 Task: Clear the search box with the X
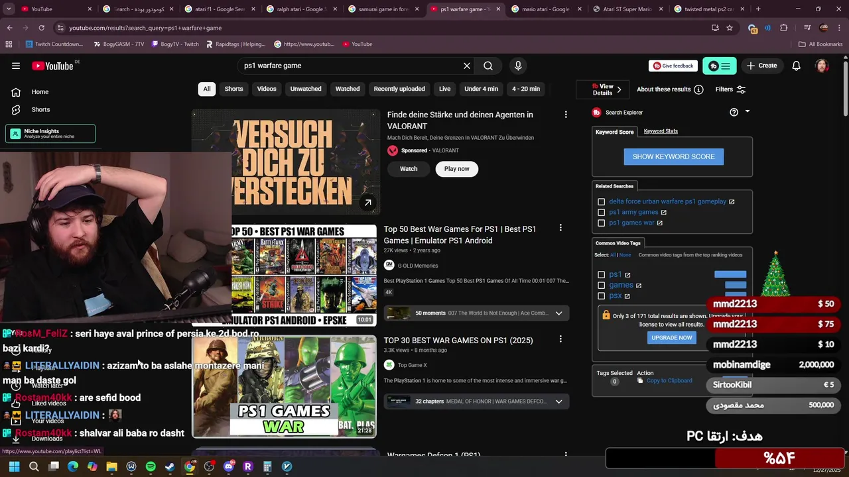467,66
